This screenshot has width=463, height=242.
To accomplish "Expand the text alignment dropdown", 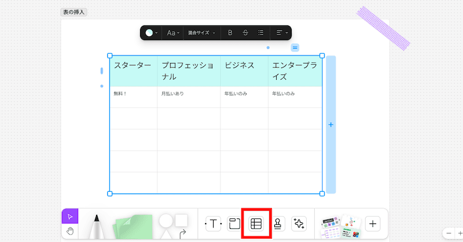I will click(281, 33).
